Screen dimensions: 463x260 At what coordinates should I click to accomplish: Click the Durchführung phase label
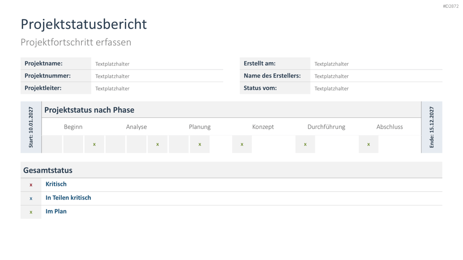[x=326, y=127]
